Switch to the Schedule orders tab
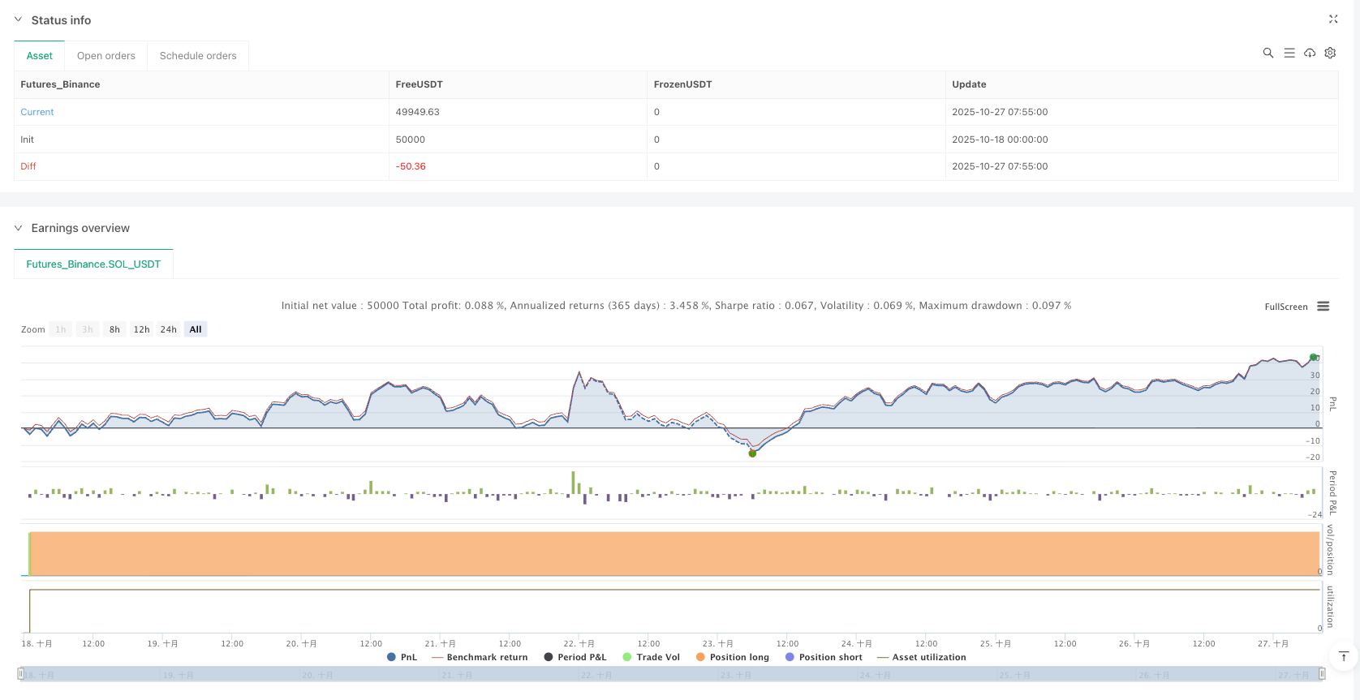 198,56
